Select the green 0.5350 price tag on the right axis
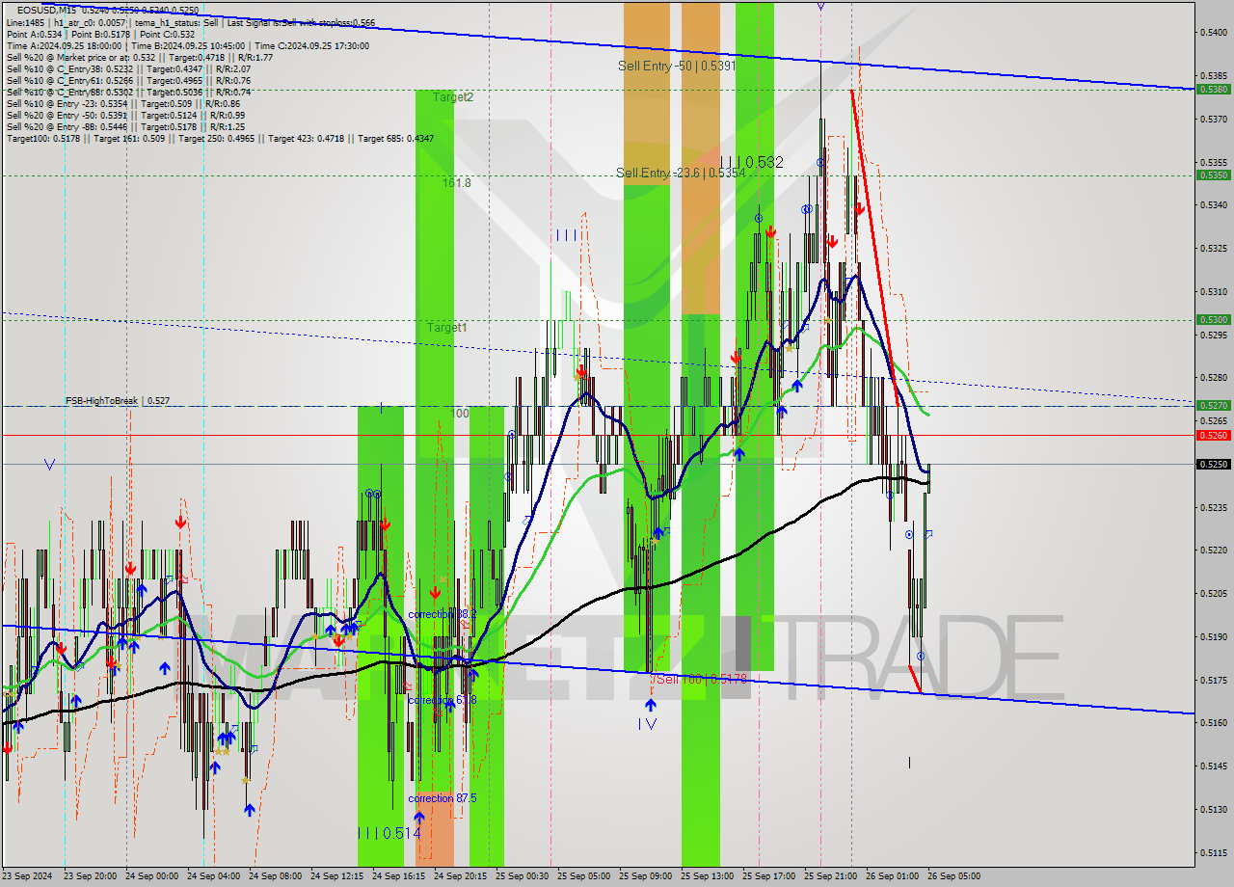Image resolution: width=1234 pixels, height=887 pixels. 1213,175
